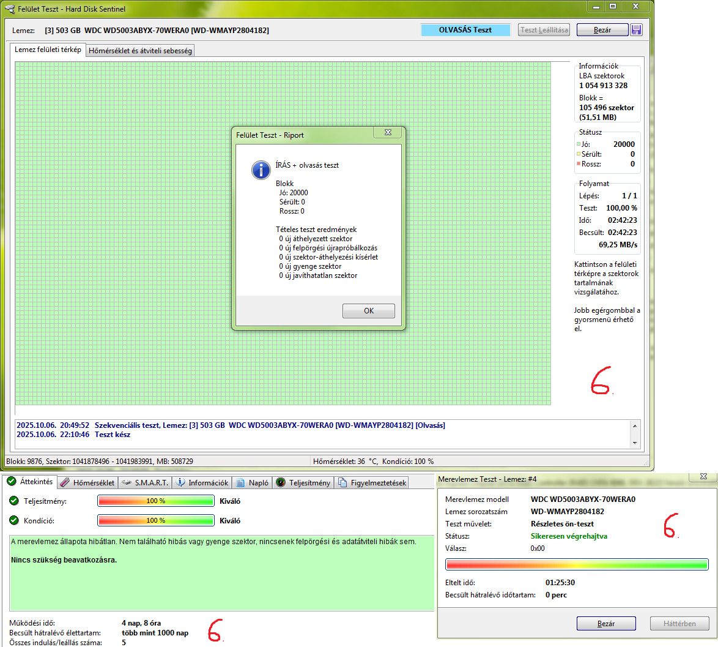Open Hőmérséklet és átviteli sebesség tab
This screenshot has width=718, height=647.
pyautogui.click(x=140, y=50)
